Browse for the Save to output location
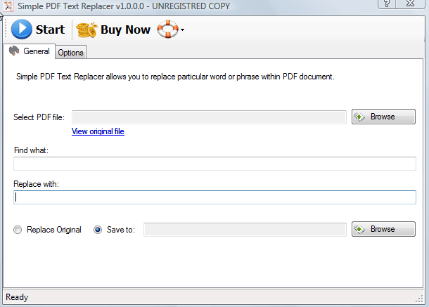This screenshot has height=307, width=429. click(383, 229)
